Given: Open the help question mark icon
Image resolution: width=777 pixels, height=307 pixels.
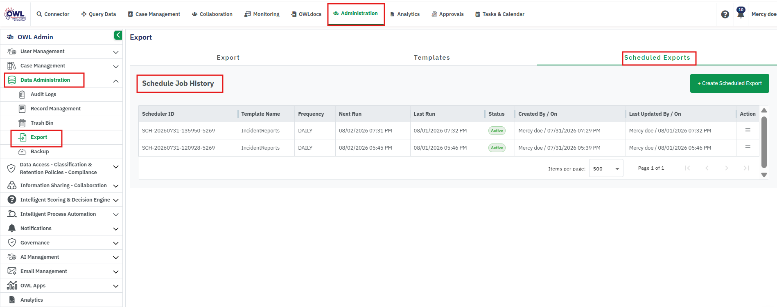Looking at the screenshot, I should pyautogui.click(x=725, y=14).
